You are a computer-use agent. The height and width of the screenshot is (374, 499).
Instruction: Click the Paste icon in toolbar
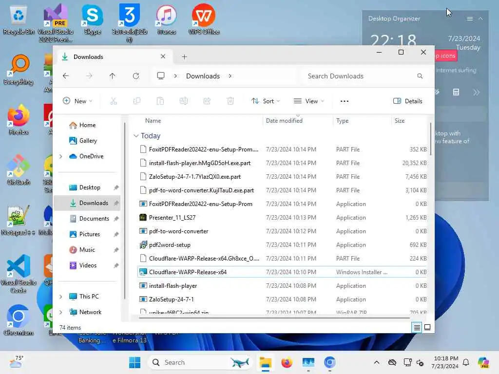[160, 101]
